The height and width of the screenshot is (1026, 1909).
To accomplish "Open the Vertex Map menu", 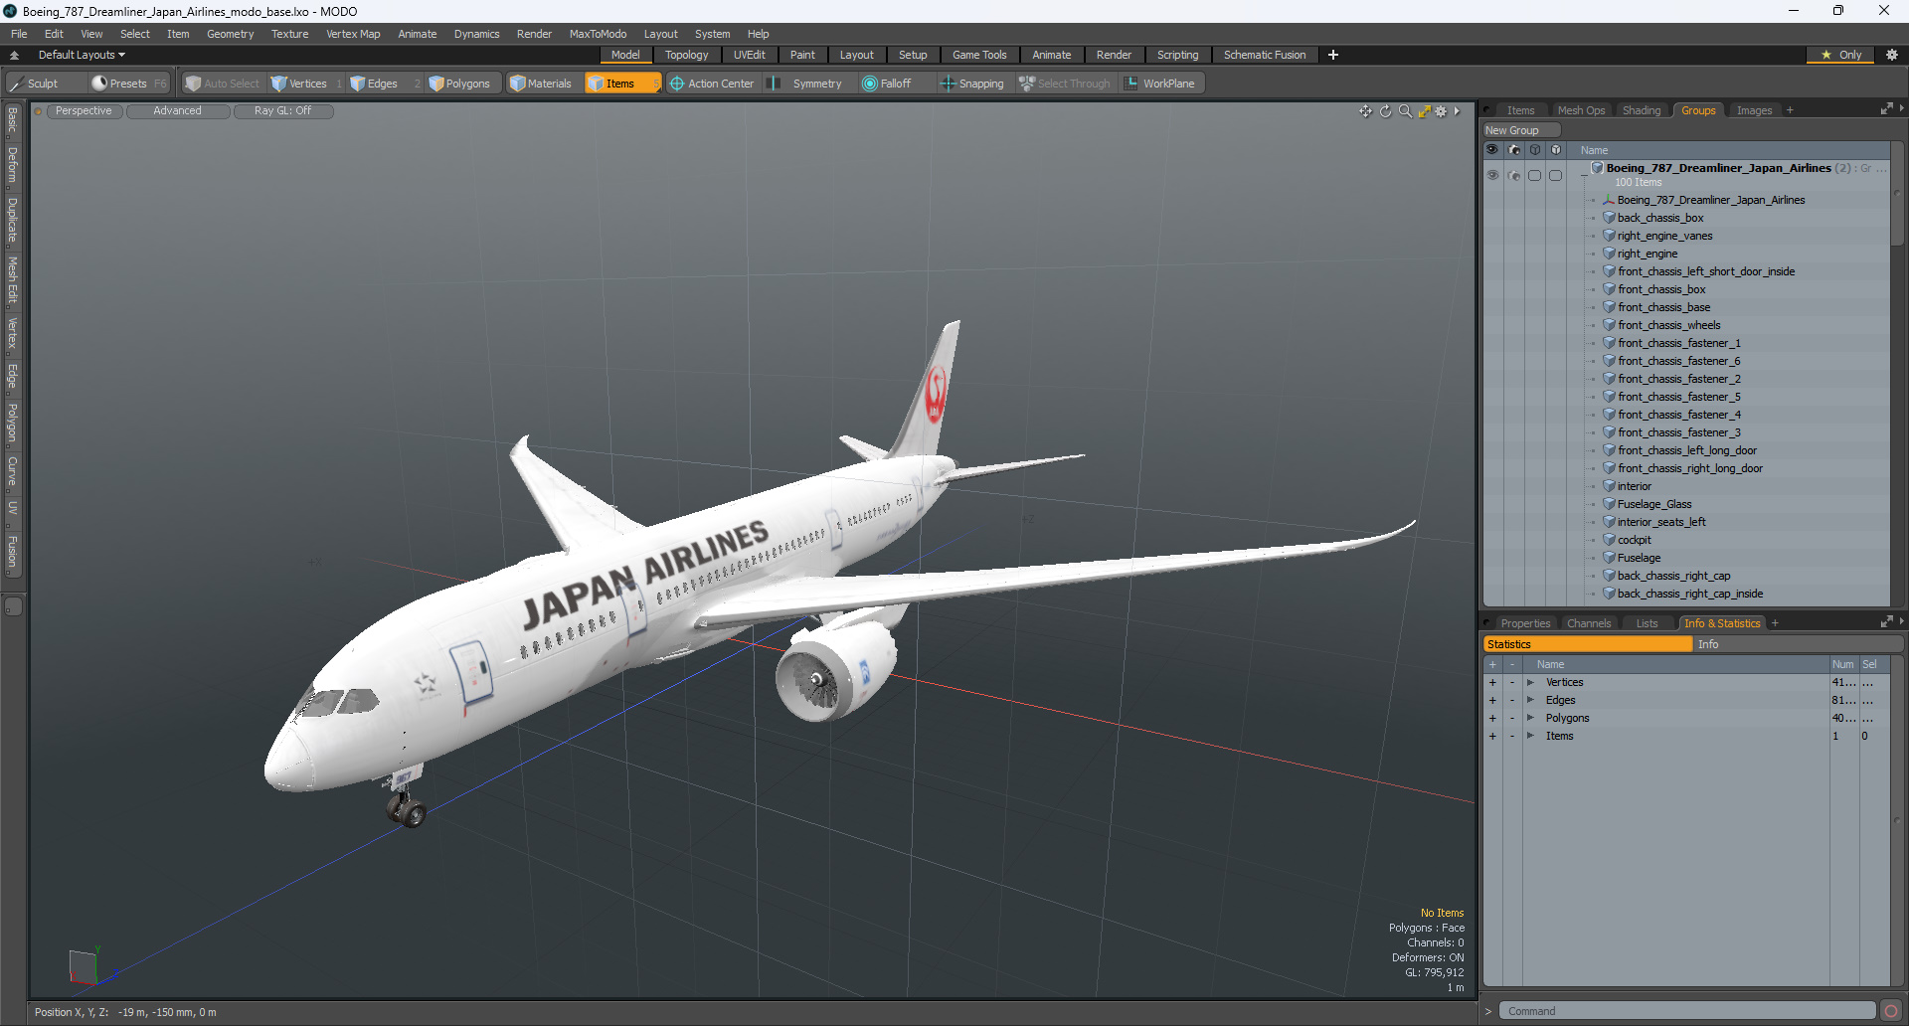I will pyautogui.click(x=353, y=34).
